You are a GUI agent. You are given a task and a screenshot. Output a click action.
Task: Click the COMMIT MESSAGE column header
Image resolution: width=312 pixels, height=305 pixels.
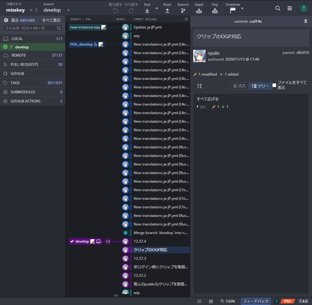click(145, 19)
